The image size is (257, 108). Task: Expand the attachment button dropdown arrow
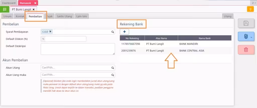point(251,37)
